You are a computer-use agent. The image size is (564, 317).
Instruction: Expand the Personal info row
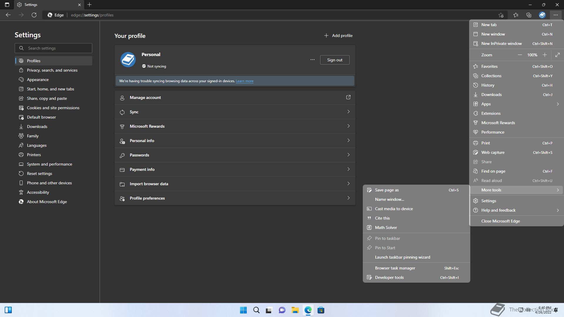(x=235, y=141)
